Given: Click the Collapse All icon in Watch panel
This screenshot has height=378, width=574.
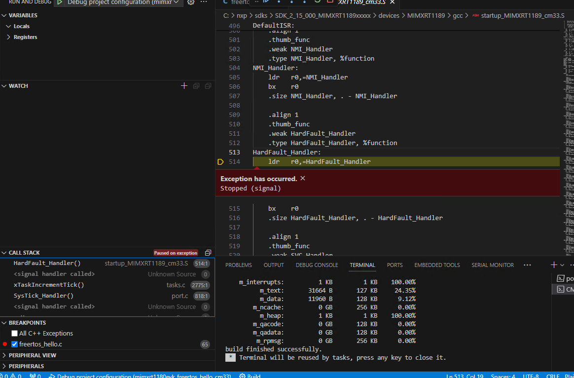Looking at the screenshot, I should point(208,85).
